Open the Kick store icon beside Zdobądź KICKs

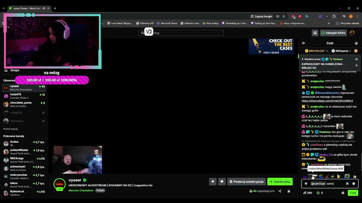click(315, 33)
